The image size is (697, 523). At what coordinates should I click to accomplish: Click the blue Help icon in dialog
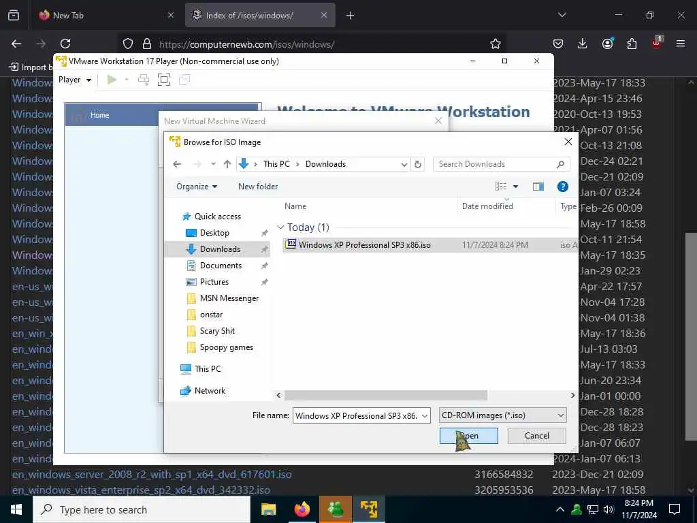563,187
